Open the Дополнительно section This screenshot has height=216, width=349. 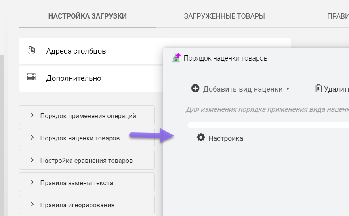point(74,78)
